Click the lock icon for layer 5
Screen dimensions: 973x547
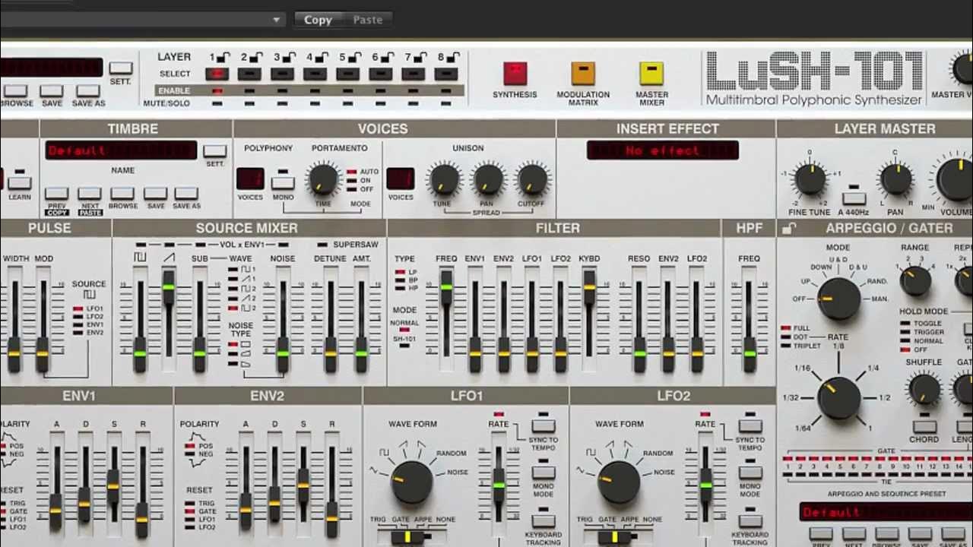point(355,57)
